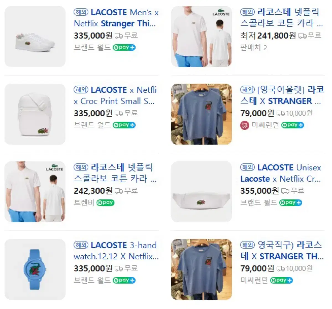Click the 해외 badge on LACOSTE Men's sneaker listing
This screenshot has width=332, height=309.
[x=81, y=12]
